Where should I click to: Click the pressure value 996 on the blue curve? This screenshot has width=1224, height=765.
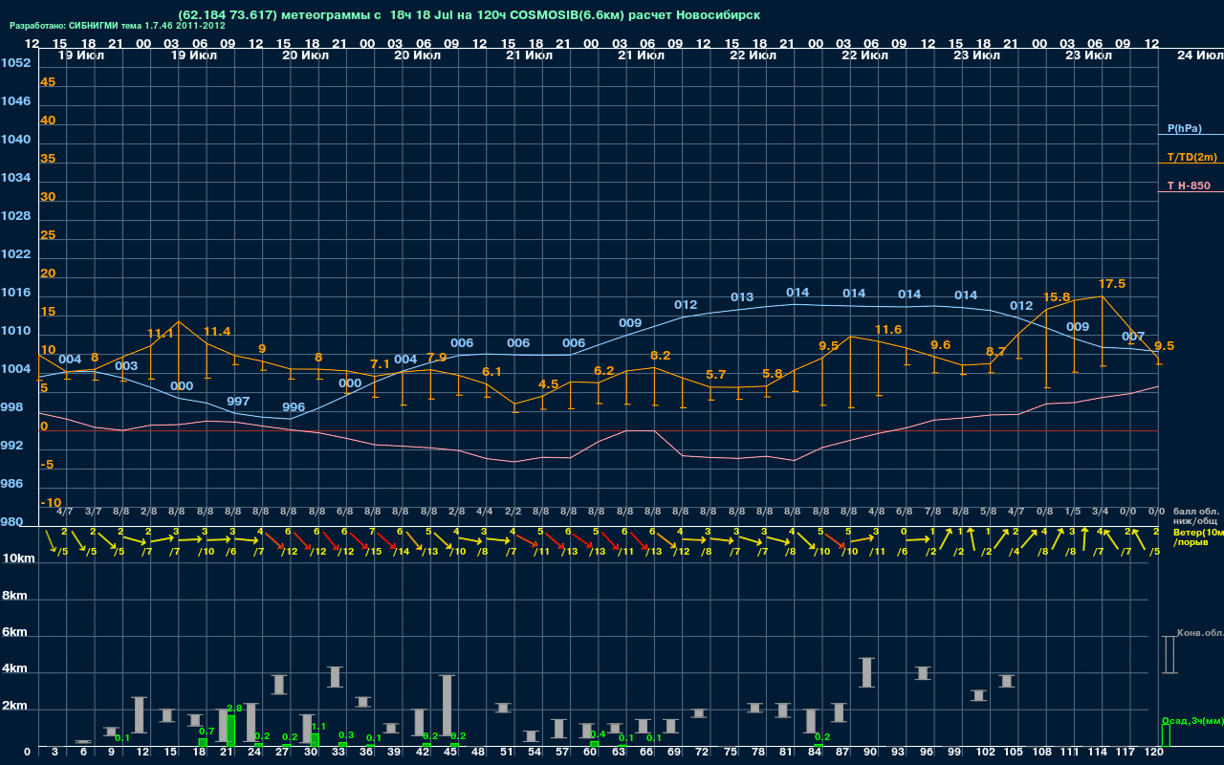point(294,407)
